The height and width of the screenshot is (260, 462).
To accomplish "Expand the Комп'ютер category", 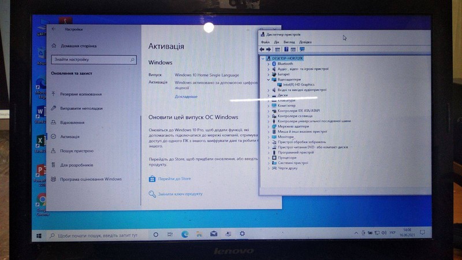I will [x=269, y=106].
